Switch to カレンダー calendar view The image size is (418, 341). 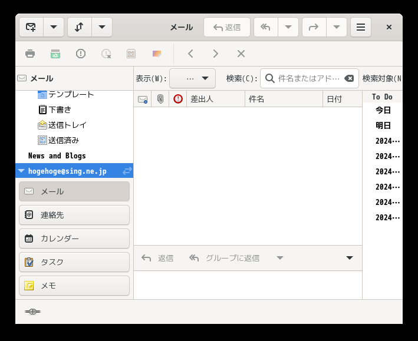(x=74, y=239)
